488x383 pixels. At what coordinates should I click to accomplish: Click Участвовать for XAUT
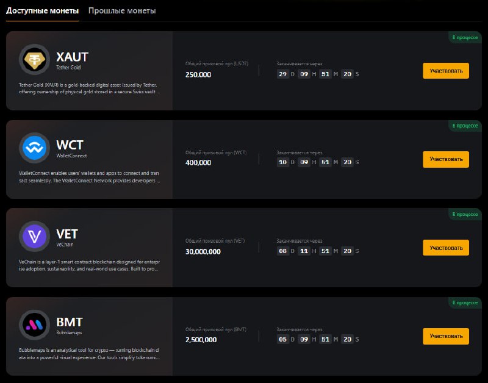coord(446,71)
